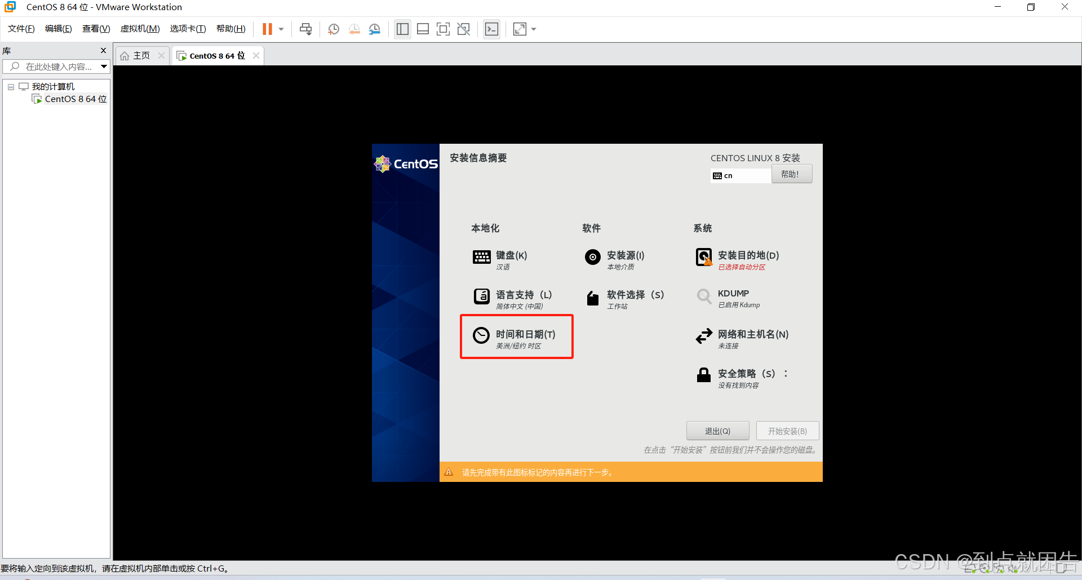Open the 文件(F) menu

pos(21,29)
